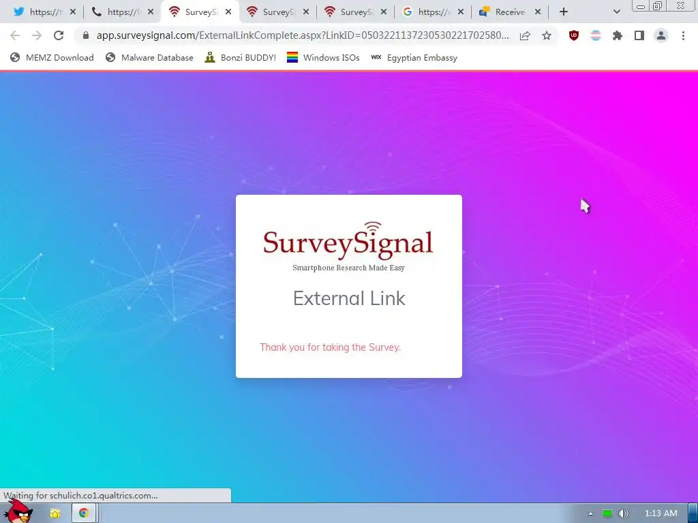The image size is (698, 523).
Task: Toggle the browser side panel
Action: [639, 35]
